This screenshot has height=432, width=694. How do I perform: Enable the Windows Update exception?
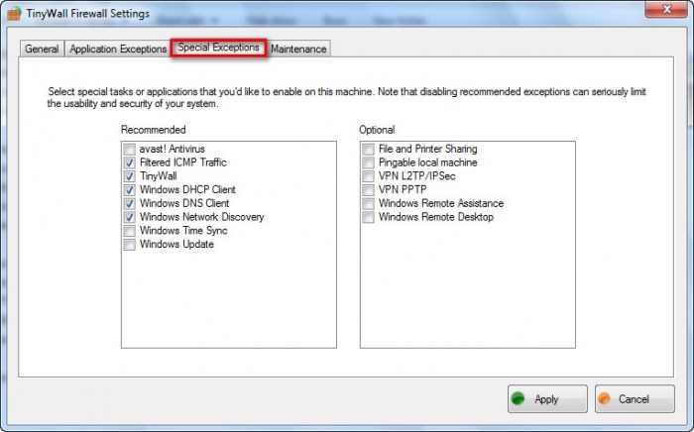pyautogui.click(x=129, y=245)
